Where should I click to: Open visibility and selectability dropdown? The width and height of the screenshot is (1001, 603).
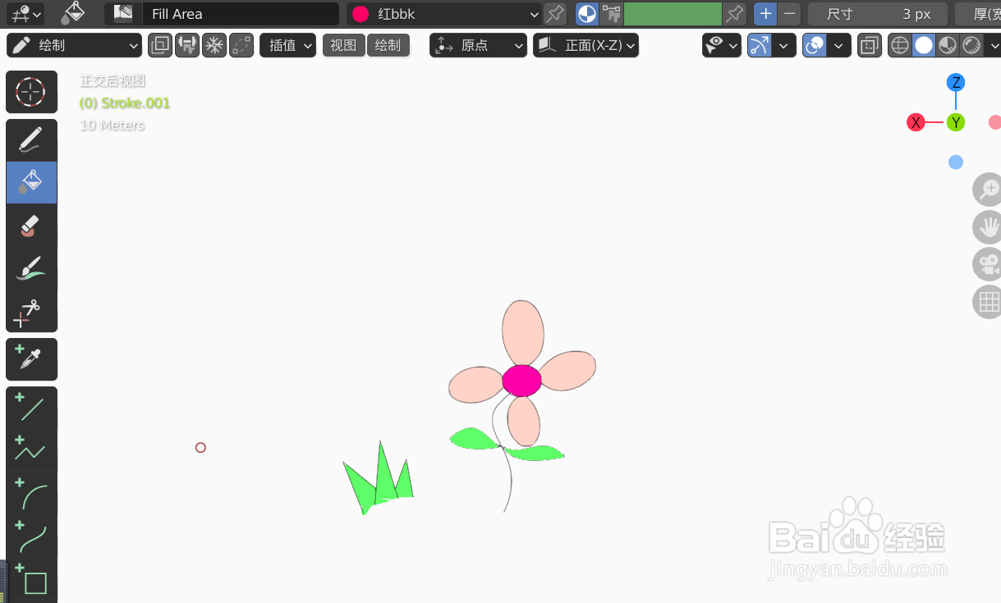[x=722, y=45]
